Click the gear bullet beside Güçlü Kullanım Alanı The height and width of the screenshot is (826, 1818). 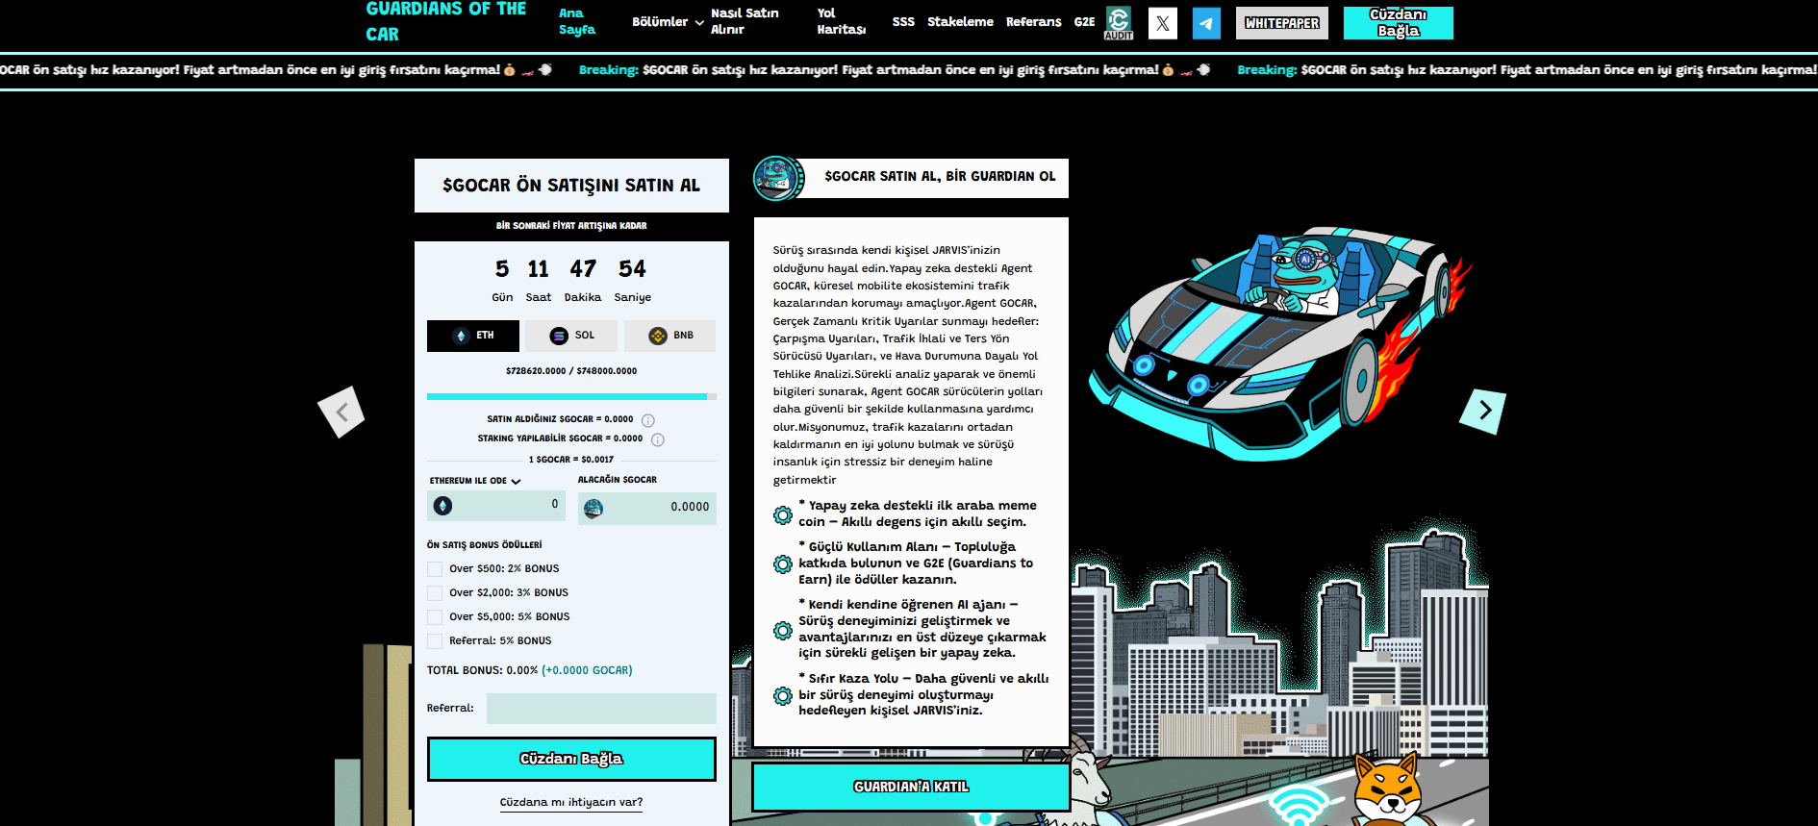[783, 563]
